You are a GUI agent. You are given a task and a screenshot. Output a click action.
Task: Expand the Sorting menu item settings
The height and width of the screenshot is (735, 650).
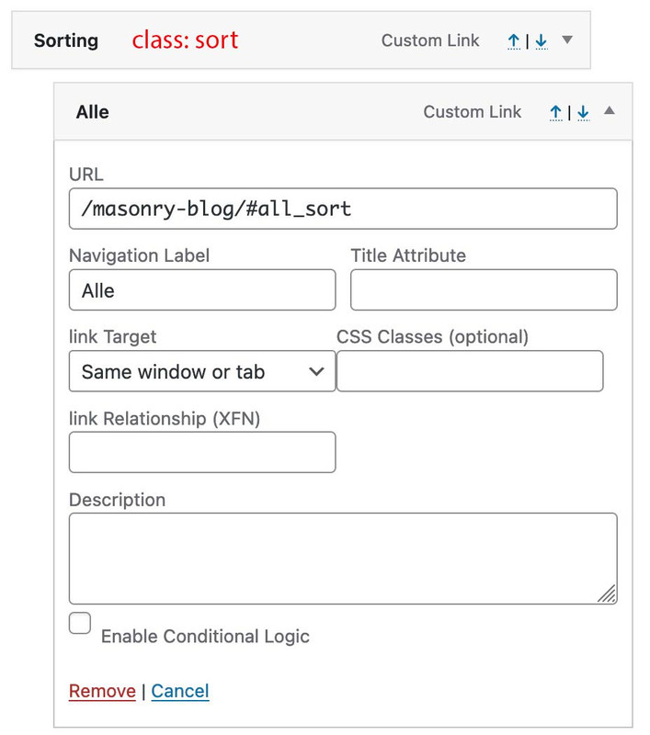[x=567, y=40]
